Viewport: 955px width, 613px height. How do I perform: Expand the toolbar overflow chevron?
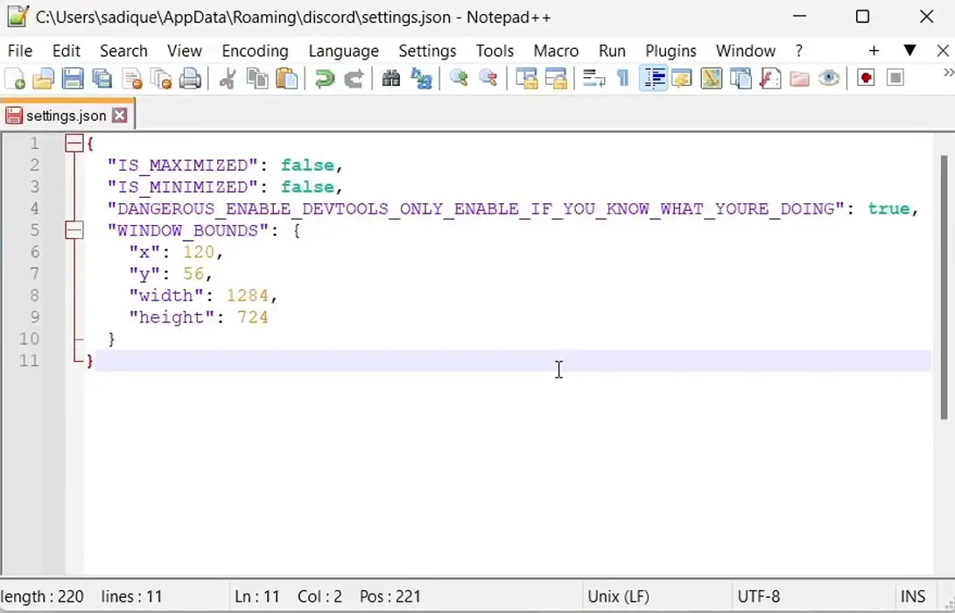click(x=948, y=73)
